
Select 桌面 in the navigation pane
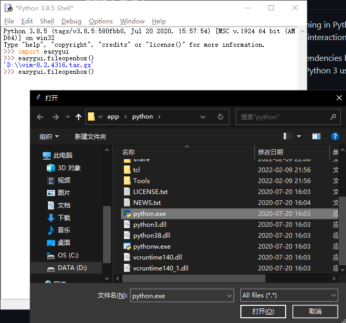(58, 243)
